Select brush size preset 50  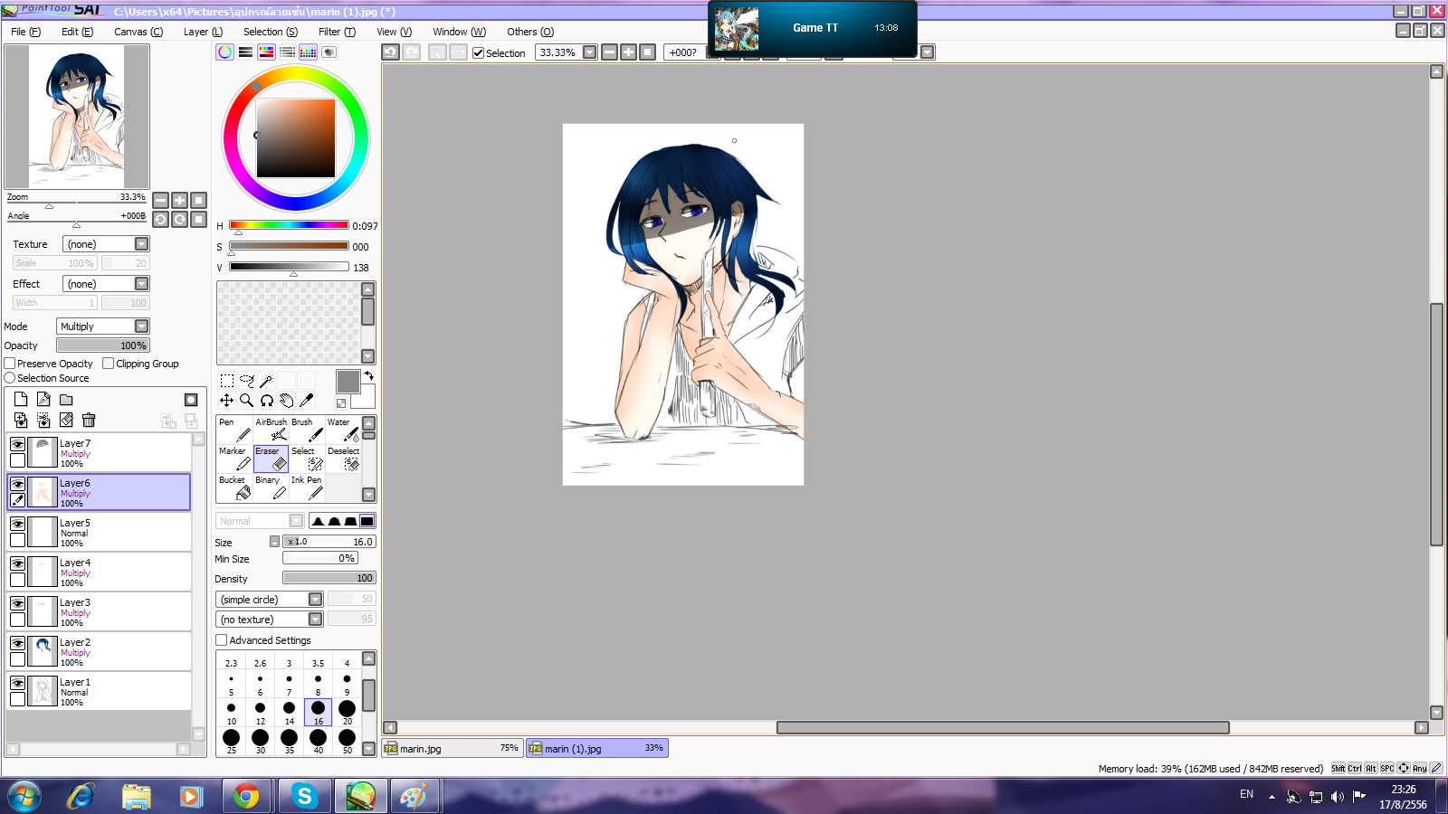tap(347, 742)
